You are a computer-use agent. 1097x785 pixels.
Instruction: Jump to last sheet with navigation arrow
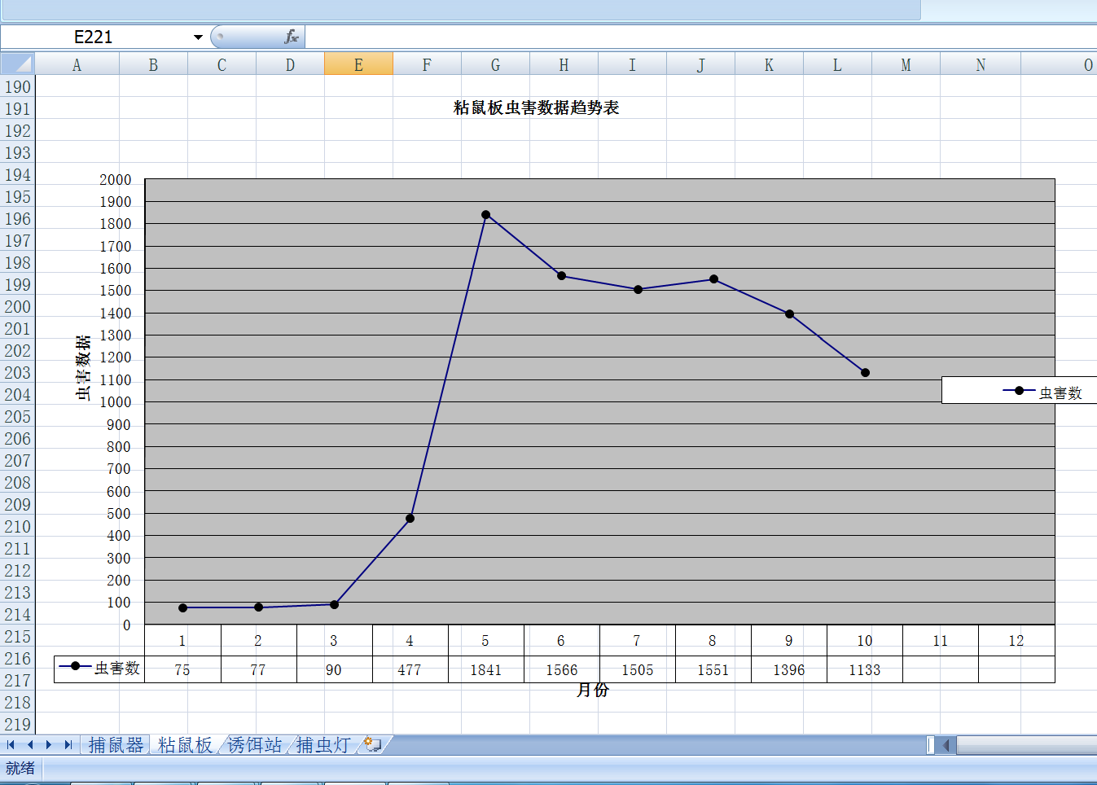pyautogui.click(x=68, y=744)
